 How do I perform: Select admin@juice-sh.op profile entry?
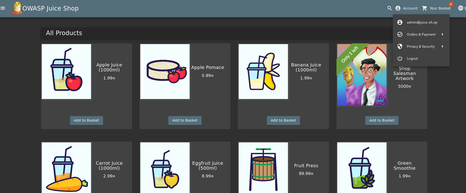tap(421, 22)
